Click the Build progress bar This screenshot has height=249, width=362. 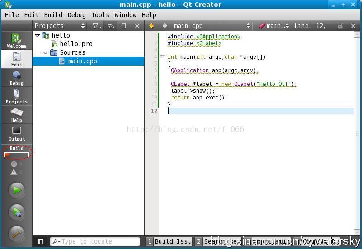tap(16, 155)
